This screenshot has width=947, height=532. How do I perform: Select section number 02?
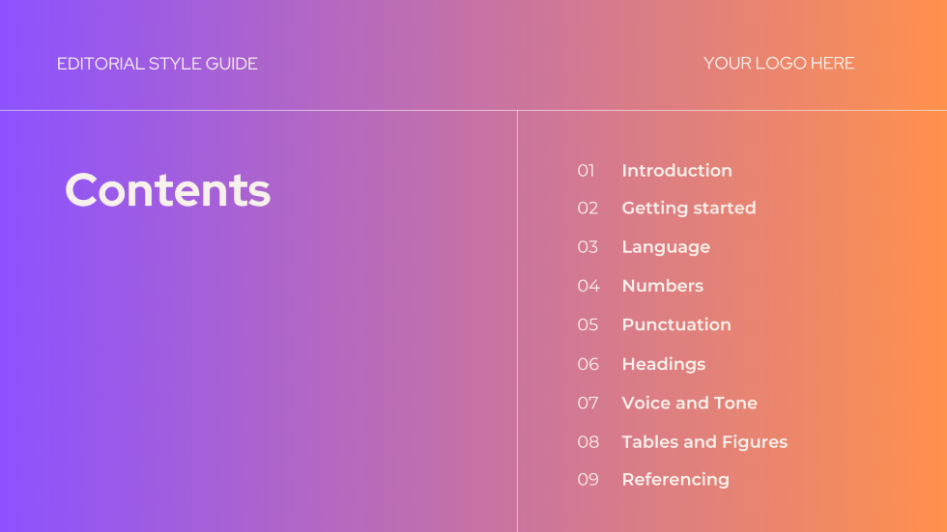588,209
